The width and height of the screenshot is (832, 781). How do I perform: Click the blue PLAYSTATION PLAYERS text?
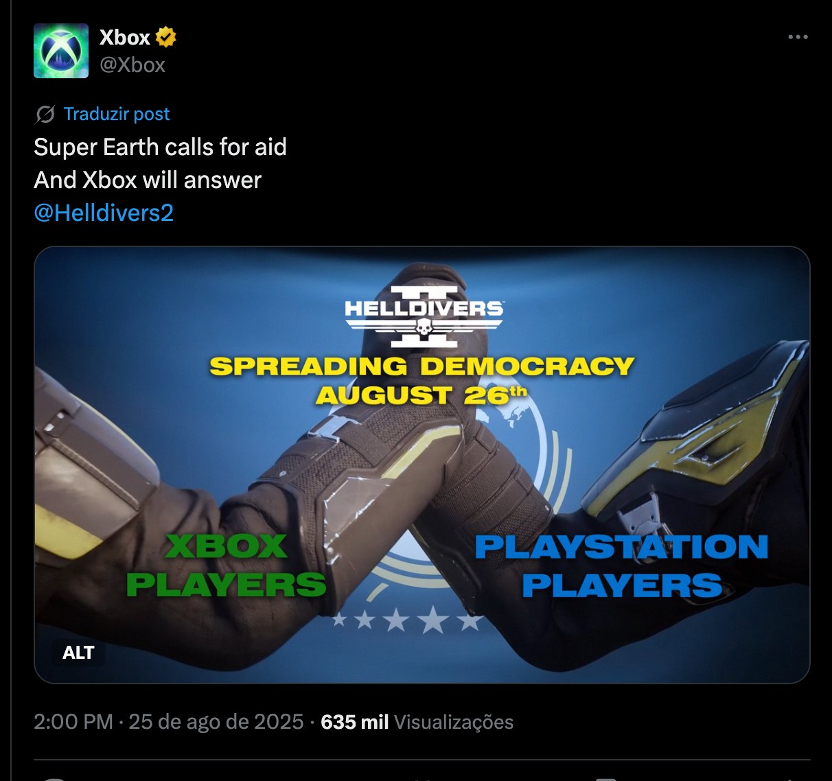(621, 566)
